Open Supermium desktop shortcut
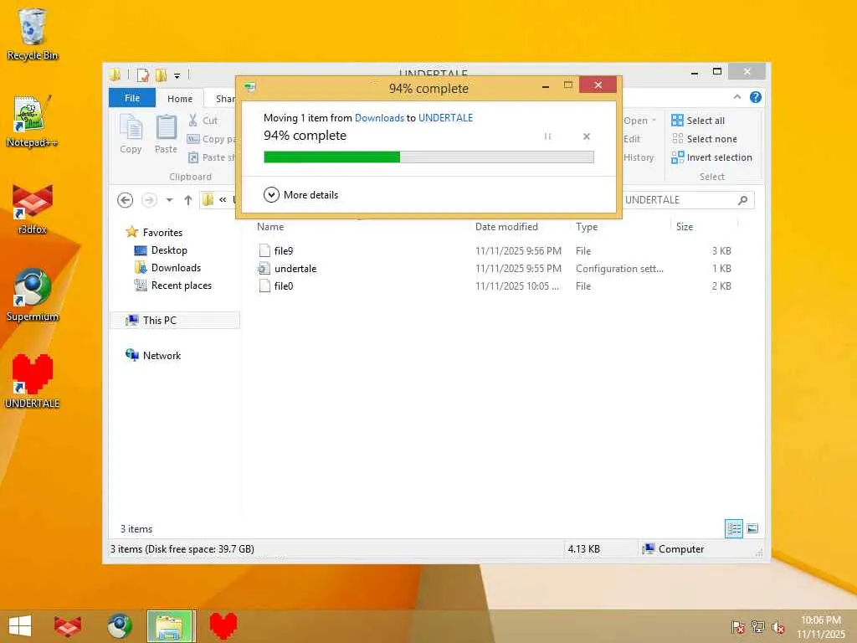The image size is (857, 643). pyautogui.click(x=32, y=296)
